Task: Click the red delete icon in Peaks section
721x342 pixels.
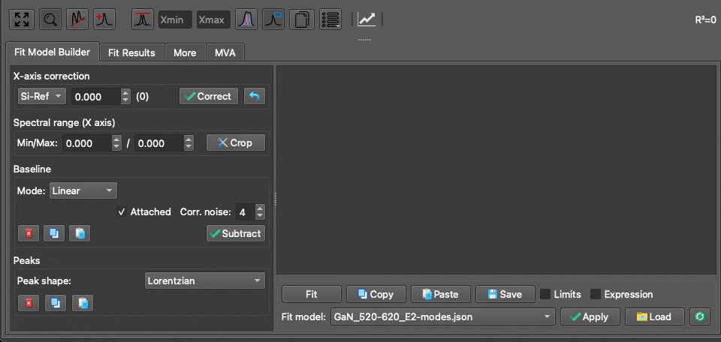Action: tap(29, 303)
